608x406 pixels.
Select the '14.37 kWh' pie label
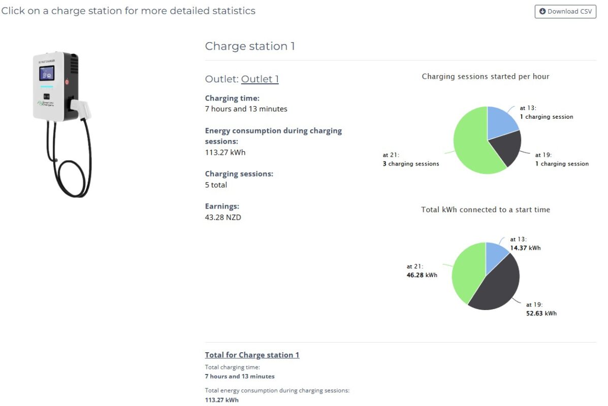point(525,248)
